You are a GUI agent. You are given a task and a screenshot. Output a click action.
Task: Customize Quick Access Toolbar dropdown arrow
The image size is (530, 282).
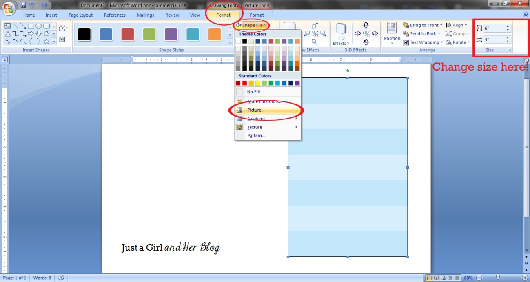pyautogui.click(x=55, y=5)
